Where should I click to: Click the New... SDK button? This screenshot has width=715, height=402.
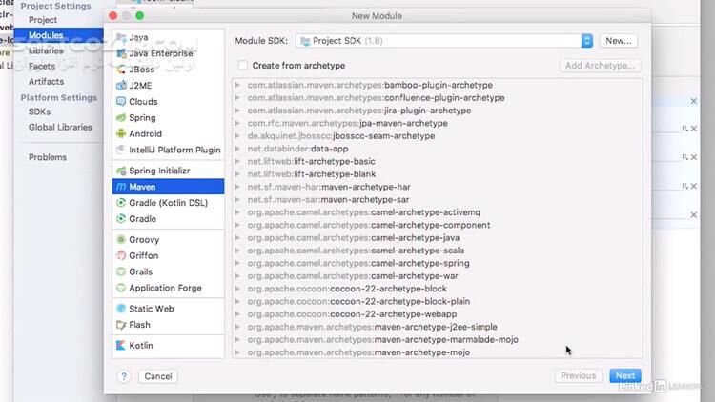pos(619,41)
